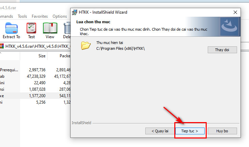Viewport: 249px width, 147px height.
Task: Open the Options menu
Action: tap(60, 16)
